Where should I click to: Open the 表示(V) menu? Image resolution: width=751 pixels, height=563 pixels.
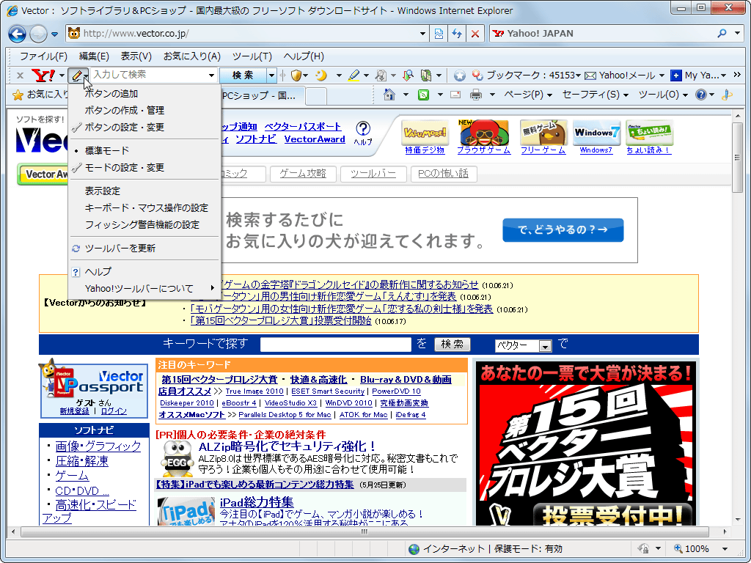[136, 56]
